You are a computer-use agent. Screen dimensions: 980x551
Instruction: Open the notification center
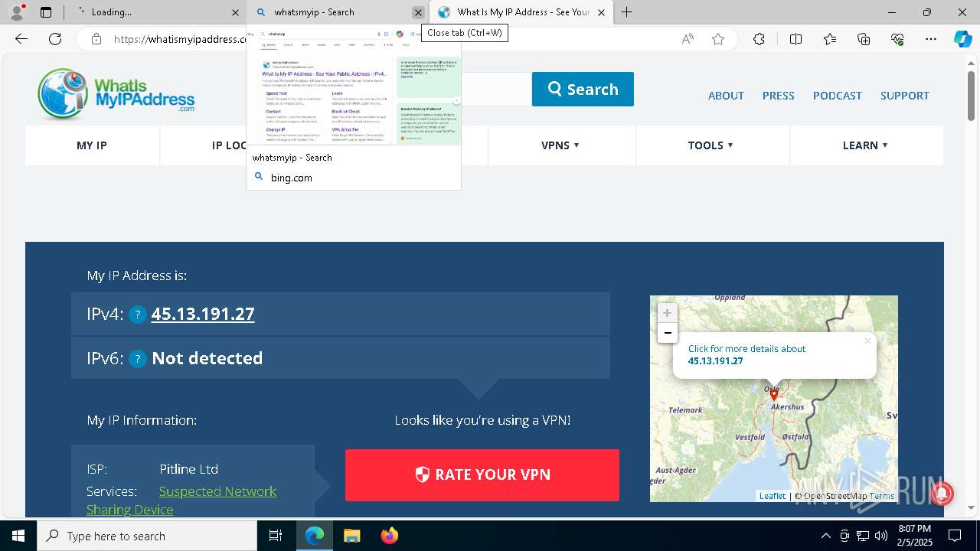coord(955,536)
